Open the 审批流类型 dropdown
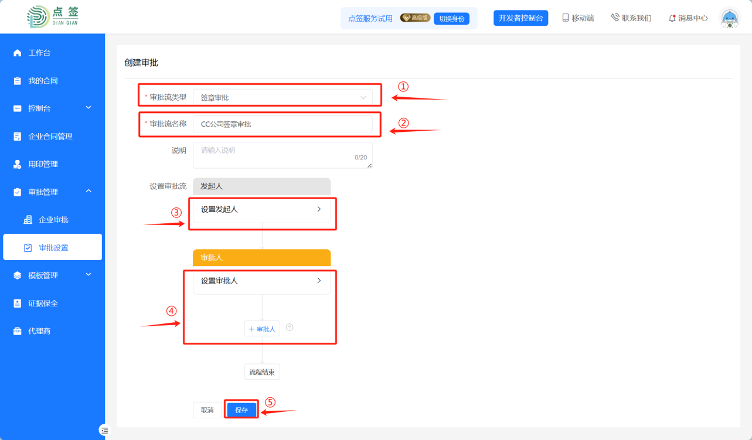The height and width of the screenshot is (440, 752). [x=283, y=97]
